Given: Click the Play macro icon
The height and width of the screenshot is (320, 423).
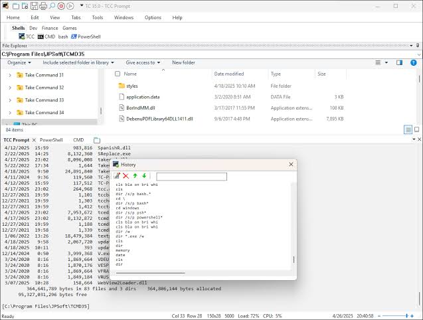Looking at the screenshot, I should (70, 6).
